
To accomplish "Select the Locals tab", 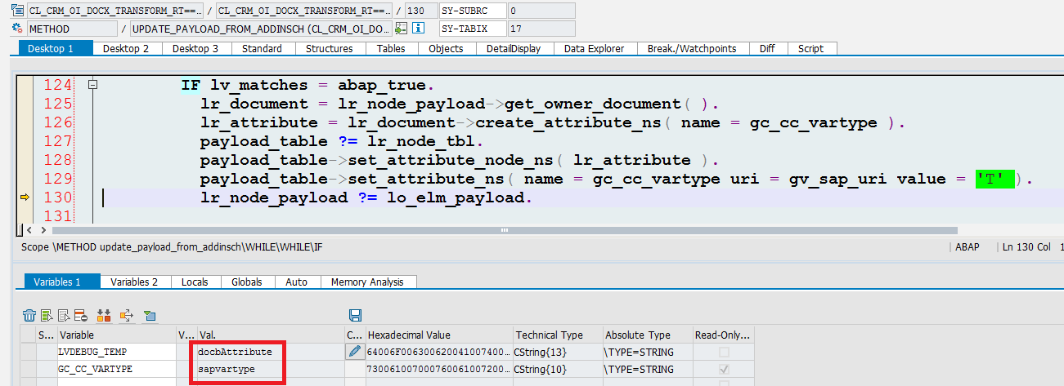I will click(195, 282).
